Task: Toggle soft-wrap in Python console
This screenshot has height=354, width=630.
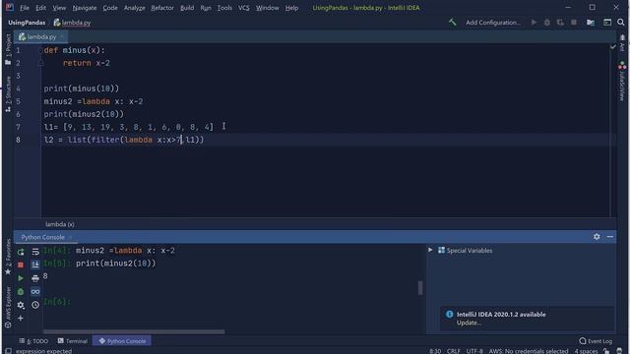Action: click(x=35, y=252)
